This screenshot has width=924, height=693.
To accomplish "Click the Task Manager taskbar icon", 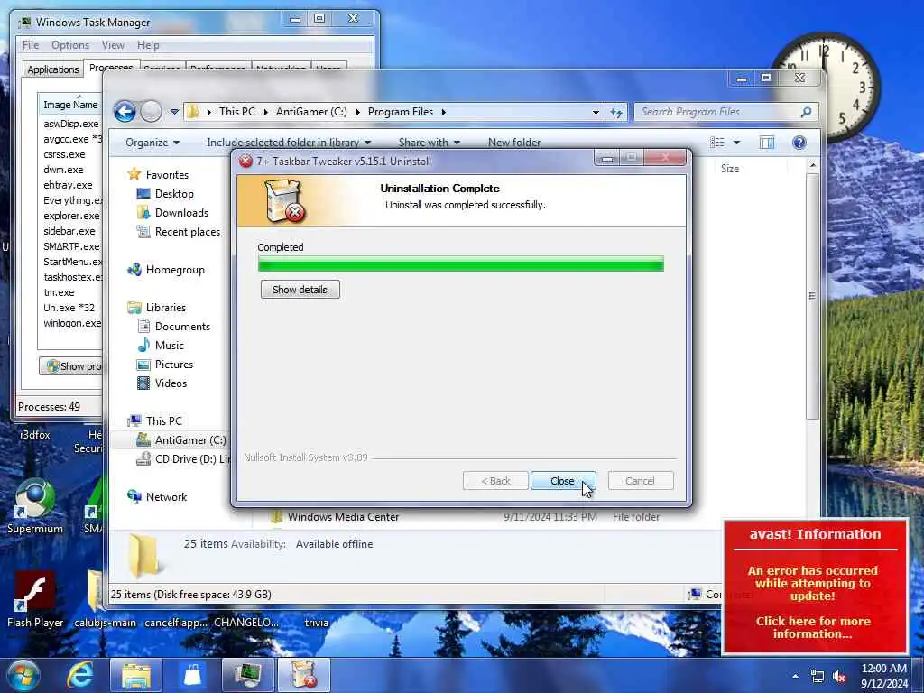I will (248, 675).
